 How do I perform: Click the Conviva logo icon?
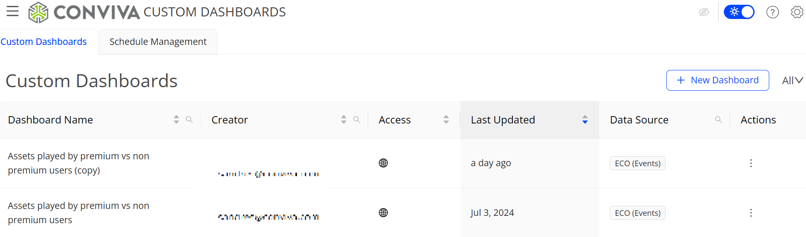tap(38, 12)
